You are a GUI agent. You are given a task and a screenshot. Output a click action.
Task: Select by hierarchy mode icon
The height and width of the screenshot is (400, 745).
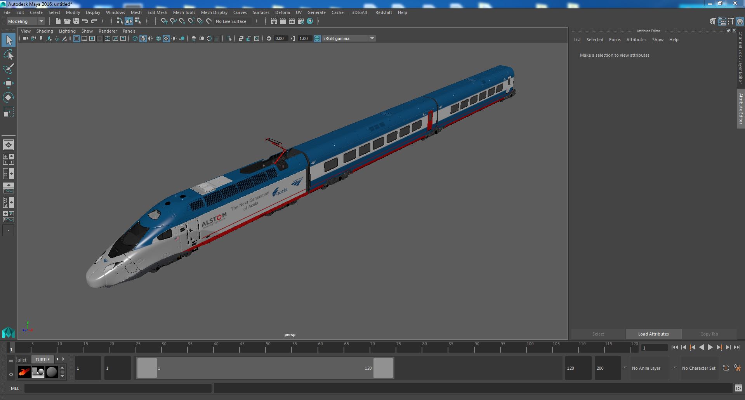[x=120, y=21]
